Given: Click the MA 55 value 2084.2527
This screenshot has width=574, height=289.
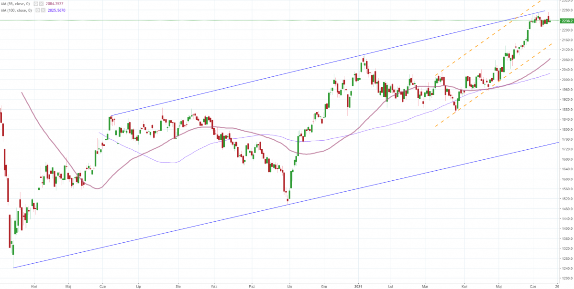Looking at the screenshot, I should [x=55, y=4].
